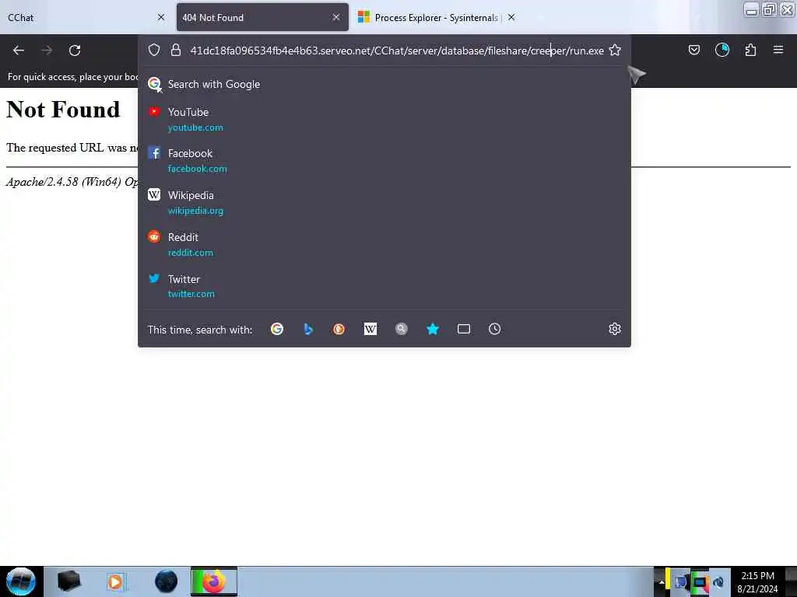The image size is (797, 597).
Task: Open the media player taskbar icon
Action: coord(115,581)
